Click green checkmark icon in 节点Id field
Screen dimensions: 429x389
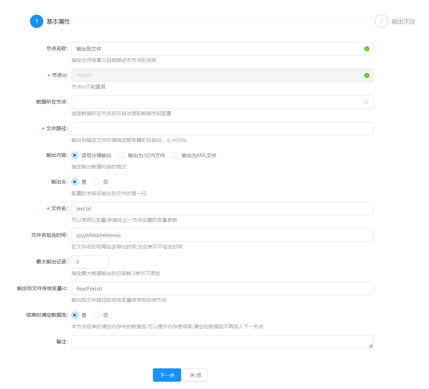pos(367,76)
